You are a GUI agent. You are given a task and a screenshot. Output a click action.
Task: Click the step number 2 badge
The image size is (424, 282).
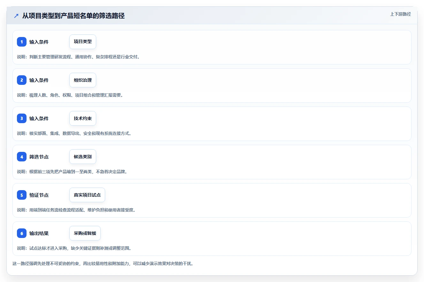point(22,80)
